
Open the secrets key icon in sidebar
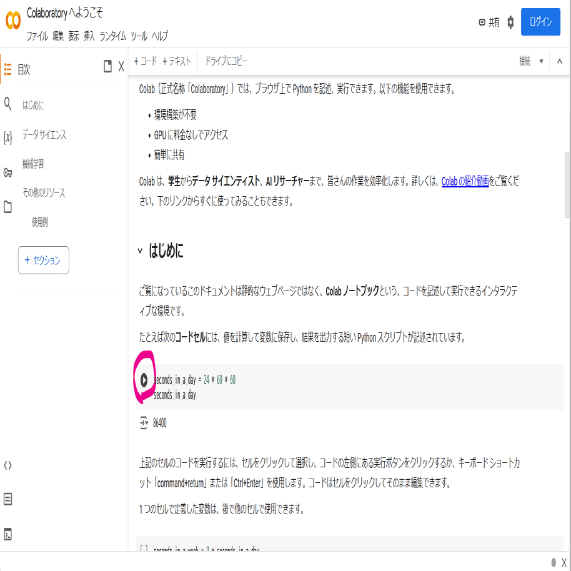coord(7,172)
